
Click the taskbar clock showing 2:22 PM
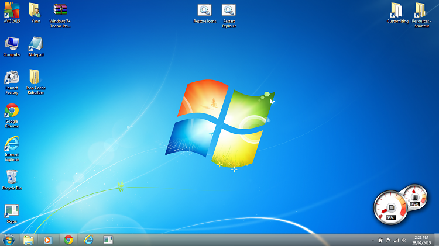point(421,240)
